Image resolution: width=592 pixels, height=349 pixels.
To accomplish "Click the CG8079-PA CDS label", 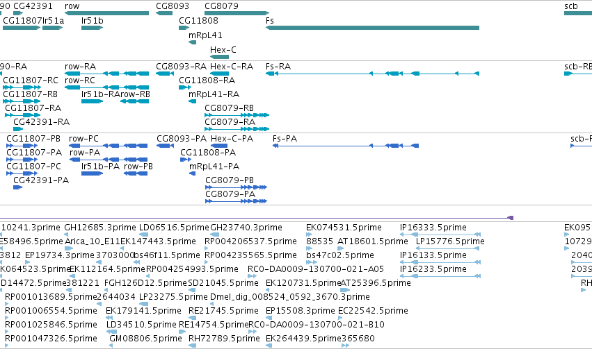I will tap(230, 194).
